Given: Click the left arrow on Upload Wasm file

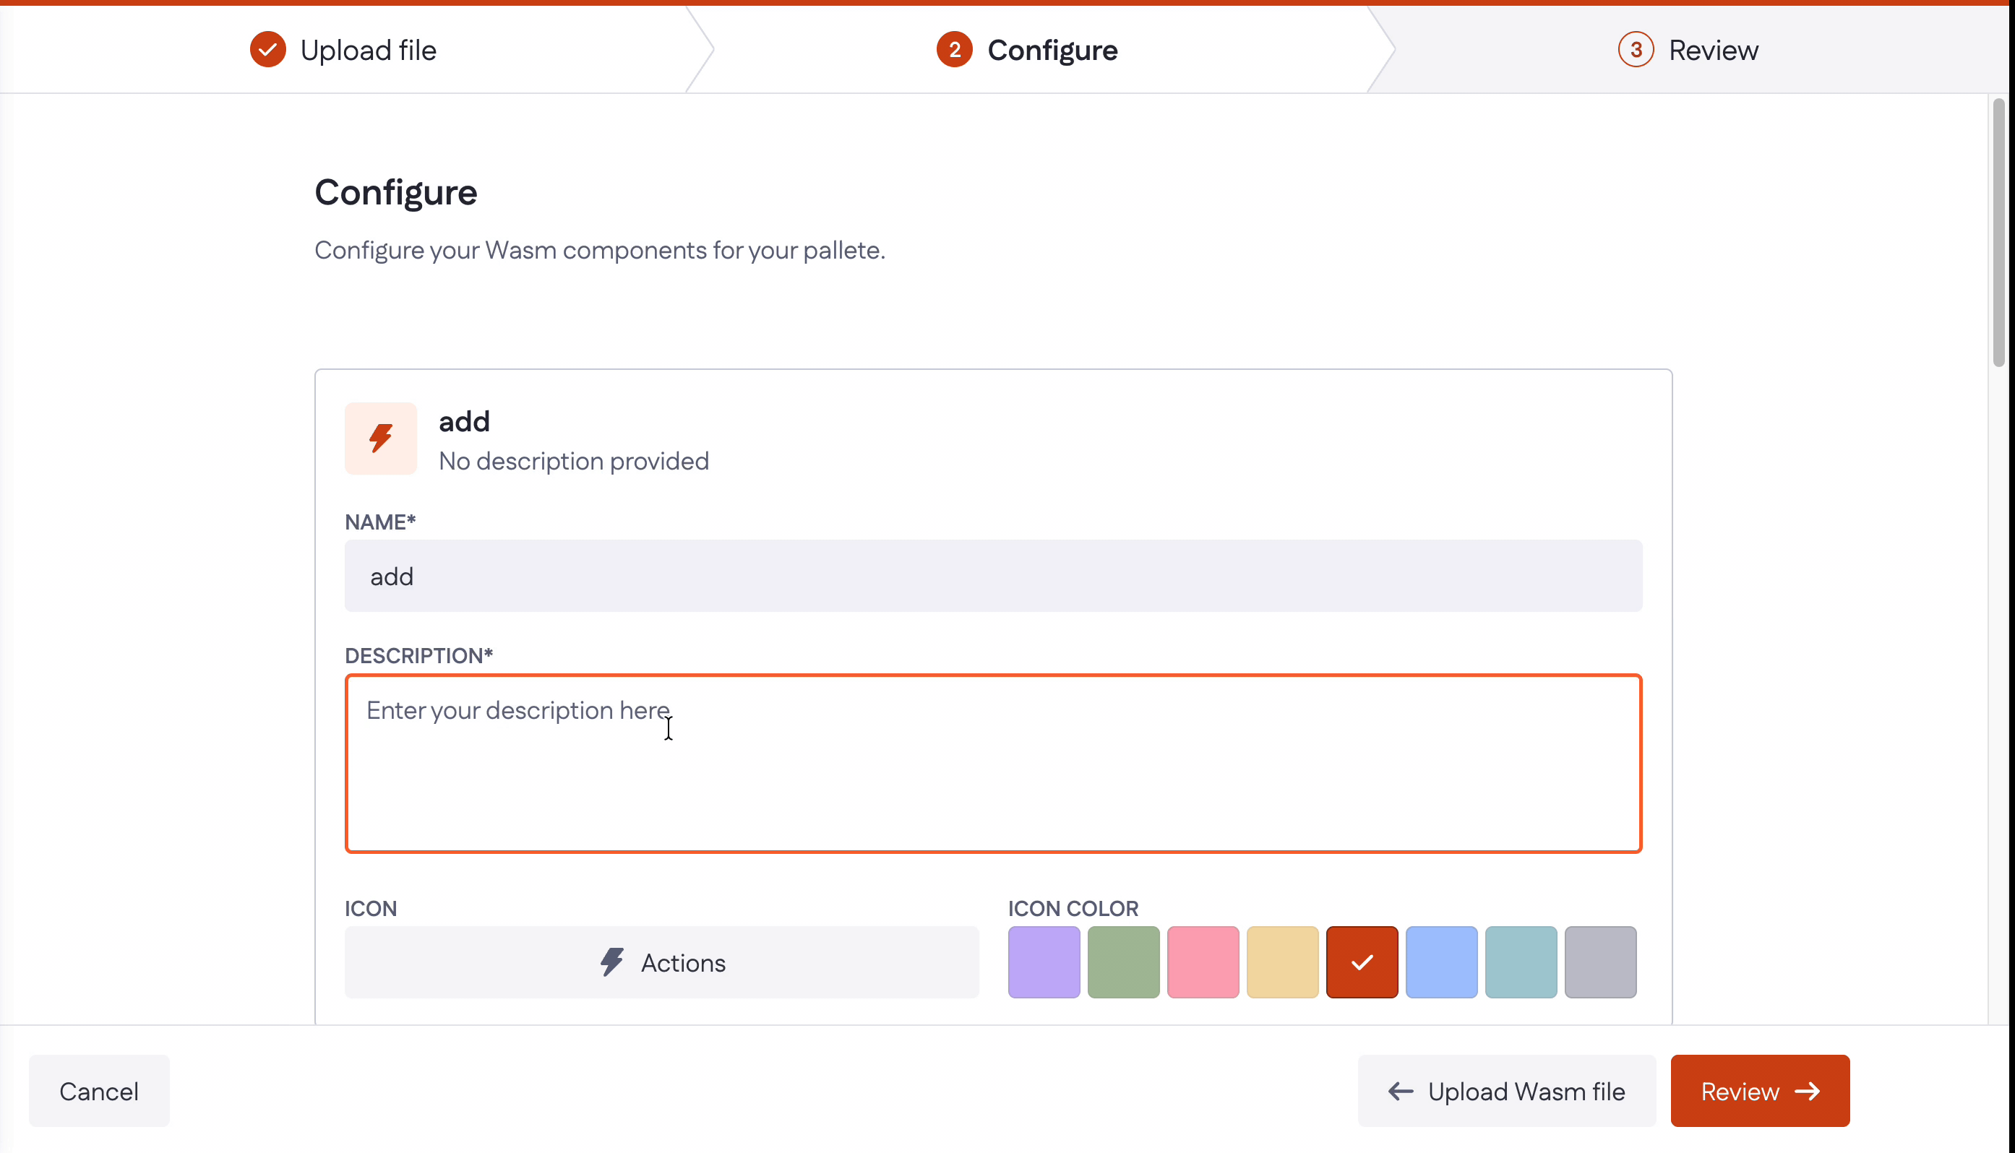Looking at the screenshot, I should click(1401, 1091).
